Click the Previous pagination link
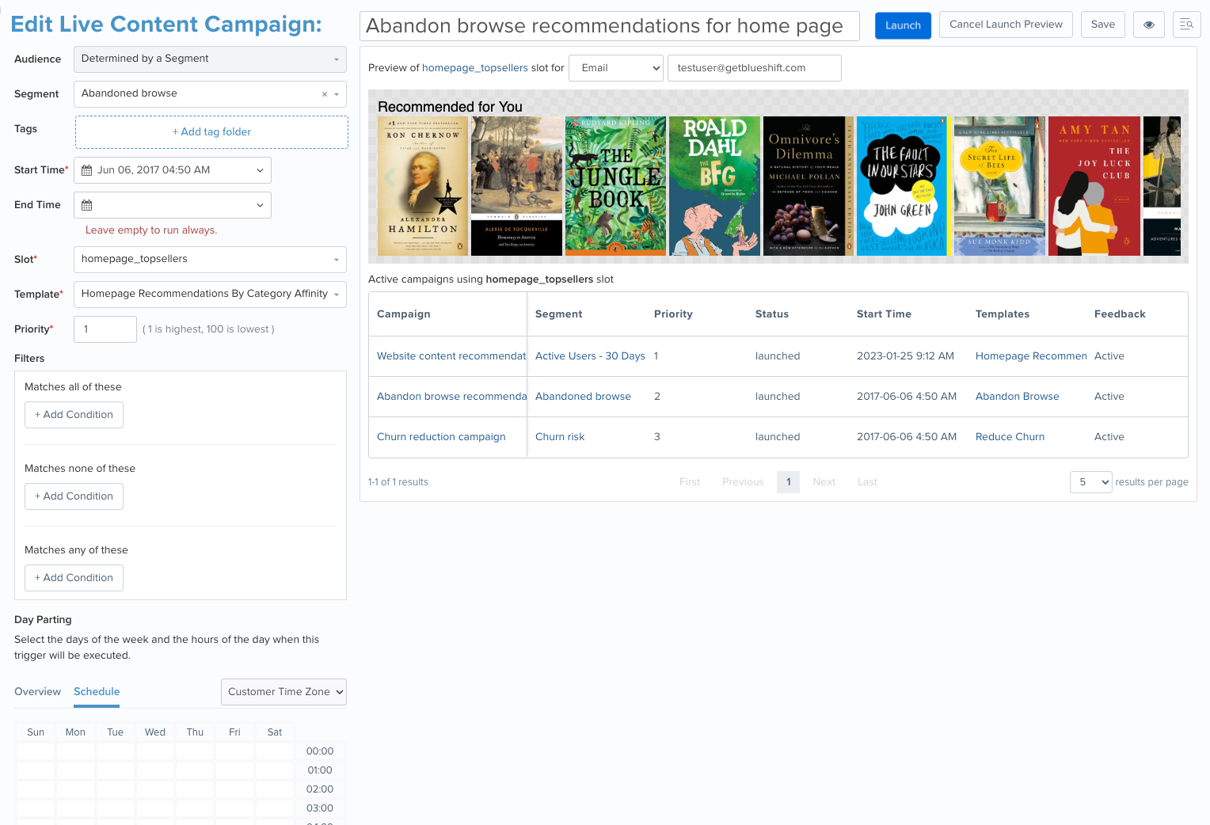 coord(743,482)
